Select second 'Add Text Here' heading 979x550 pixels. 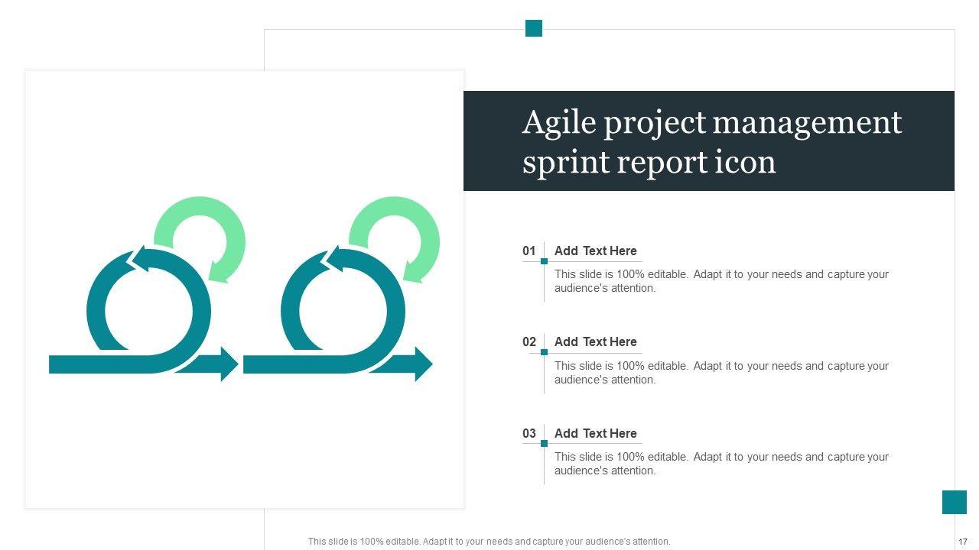tap(595, 341)
